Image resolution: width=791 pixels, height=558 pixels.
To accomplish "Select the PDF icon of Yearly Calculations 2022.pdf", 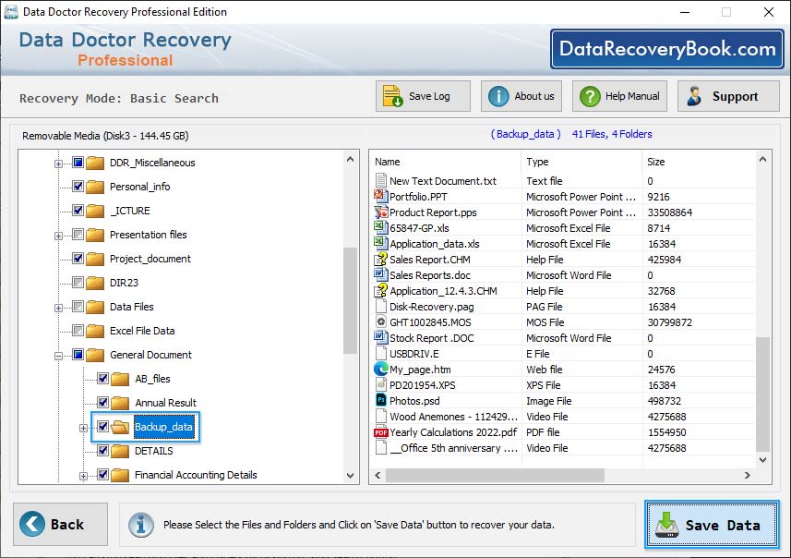I will (x=379, y=432).
